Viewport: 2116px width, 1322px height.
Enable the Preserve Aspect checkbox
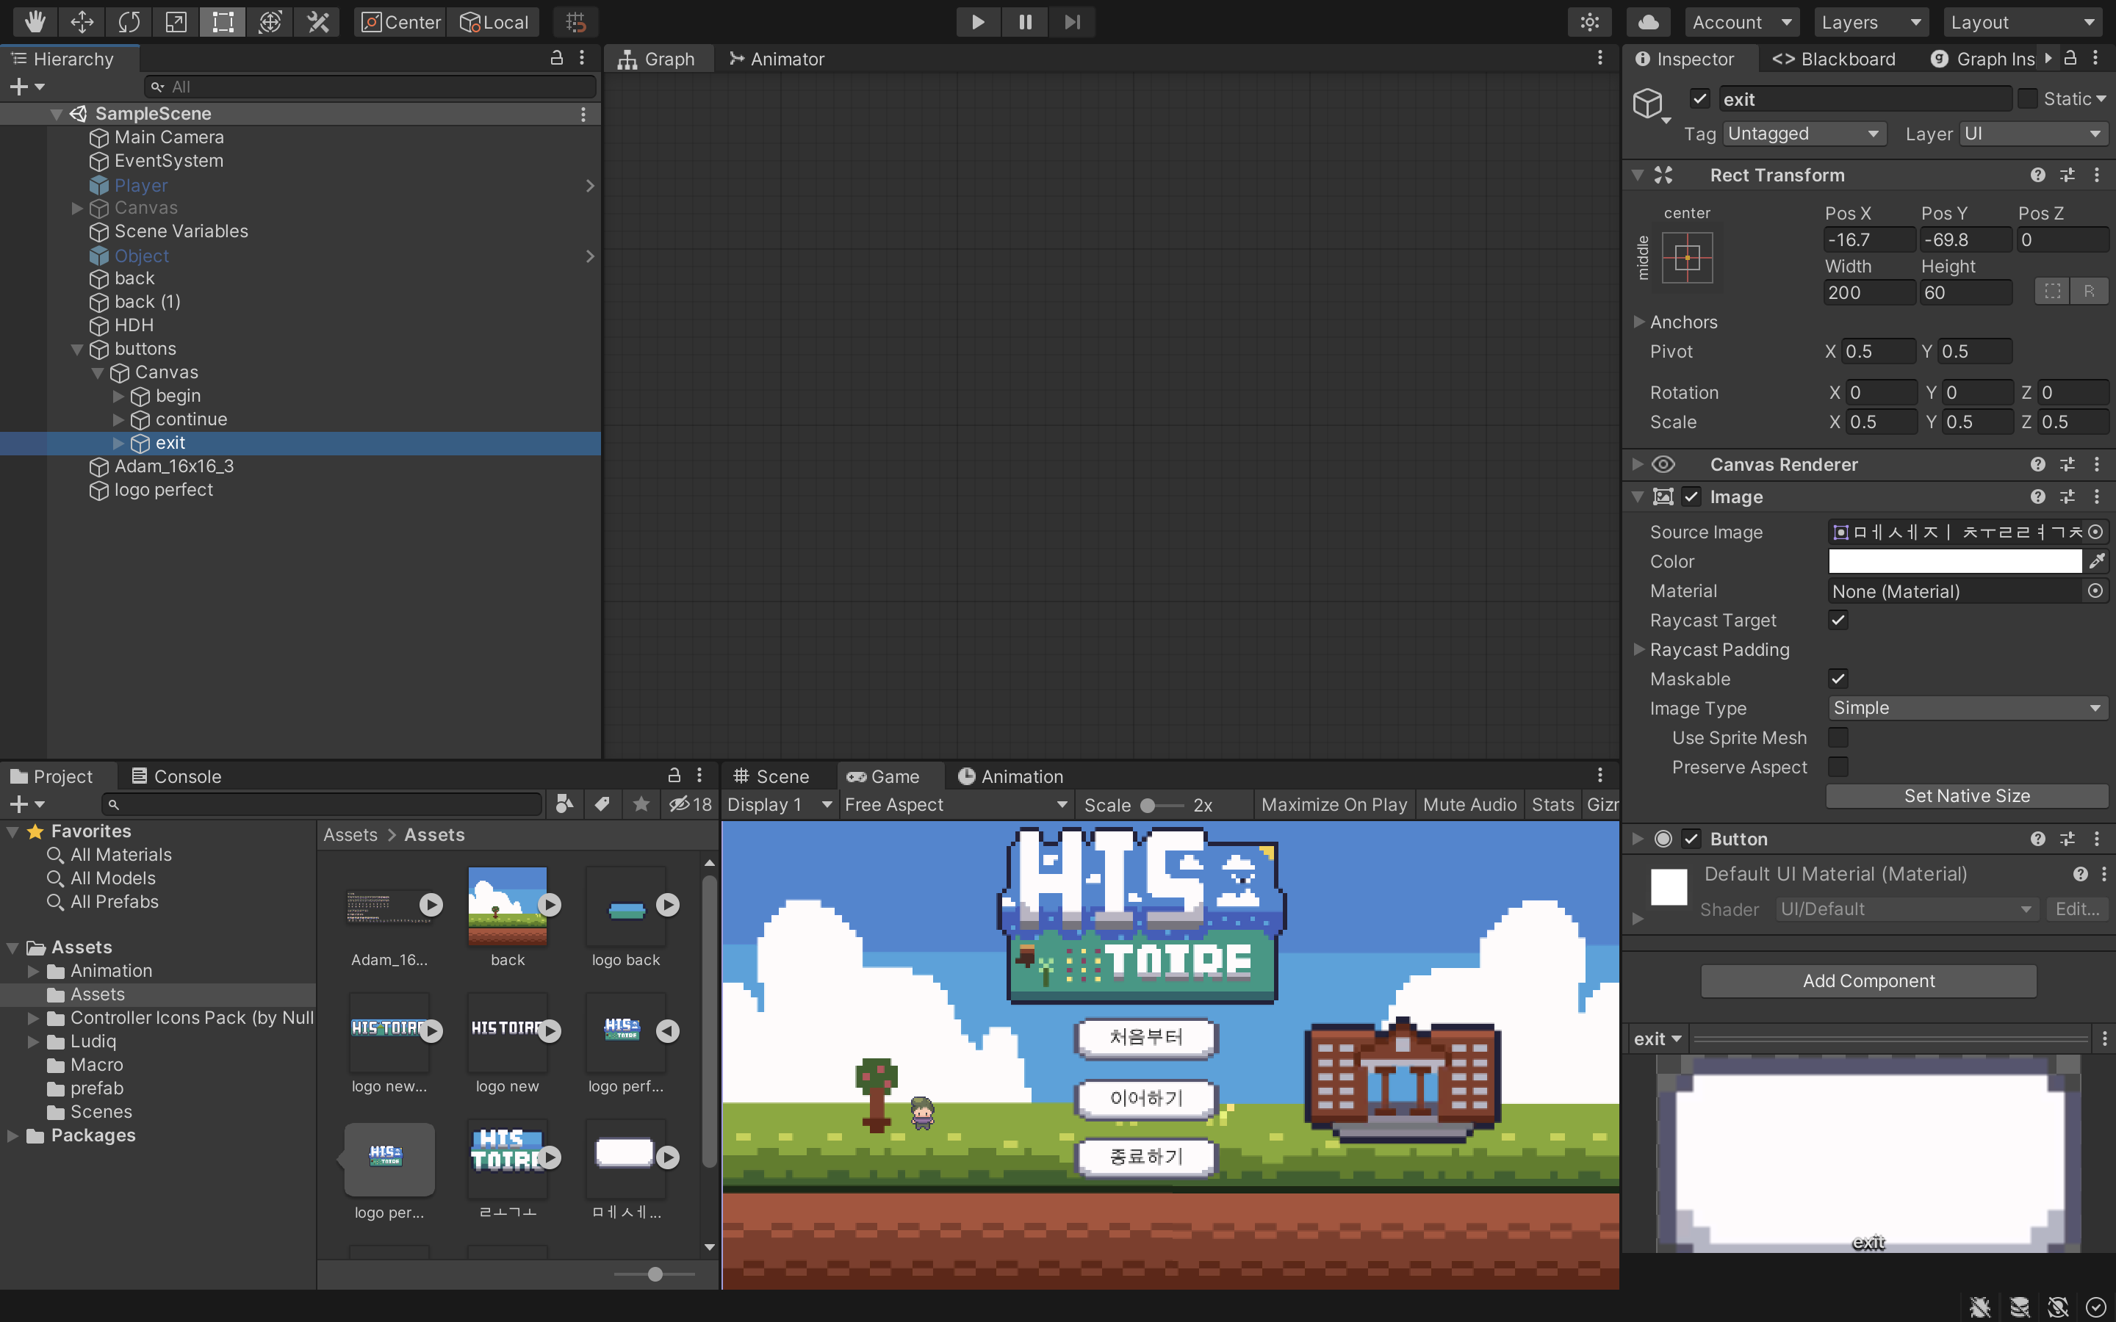point(1838,767)
